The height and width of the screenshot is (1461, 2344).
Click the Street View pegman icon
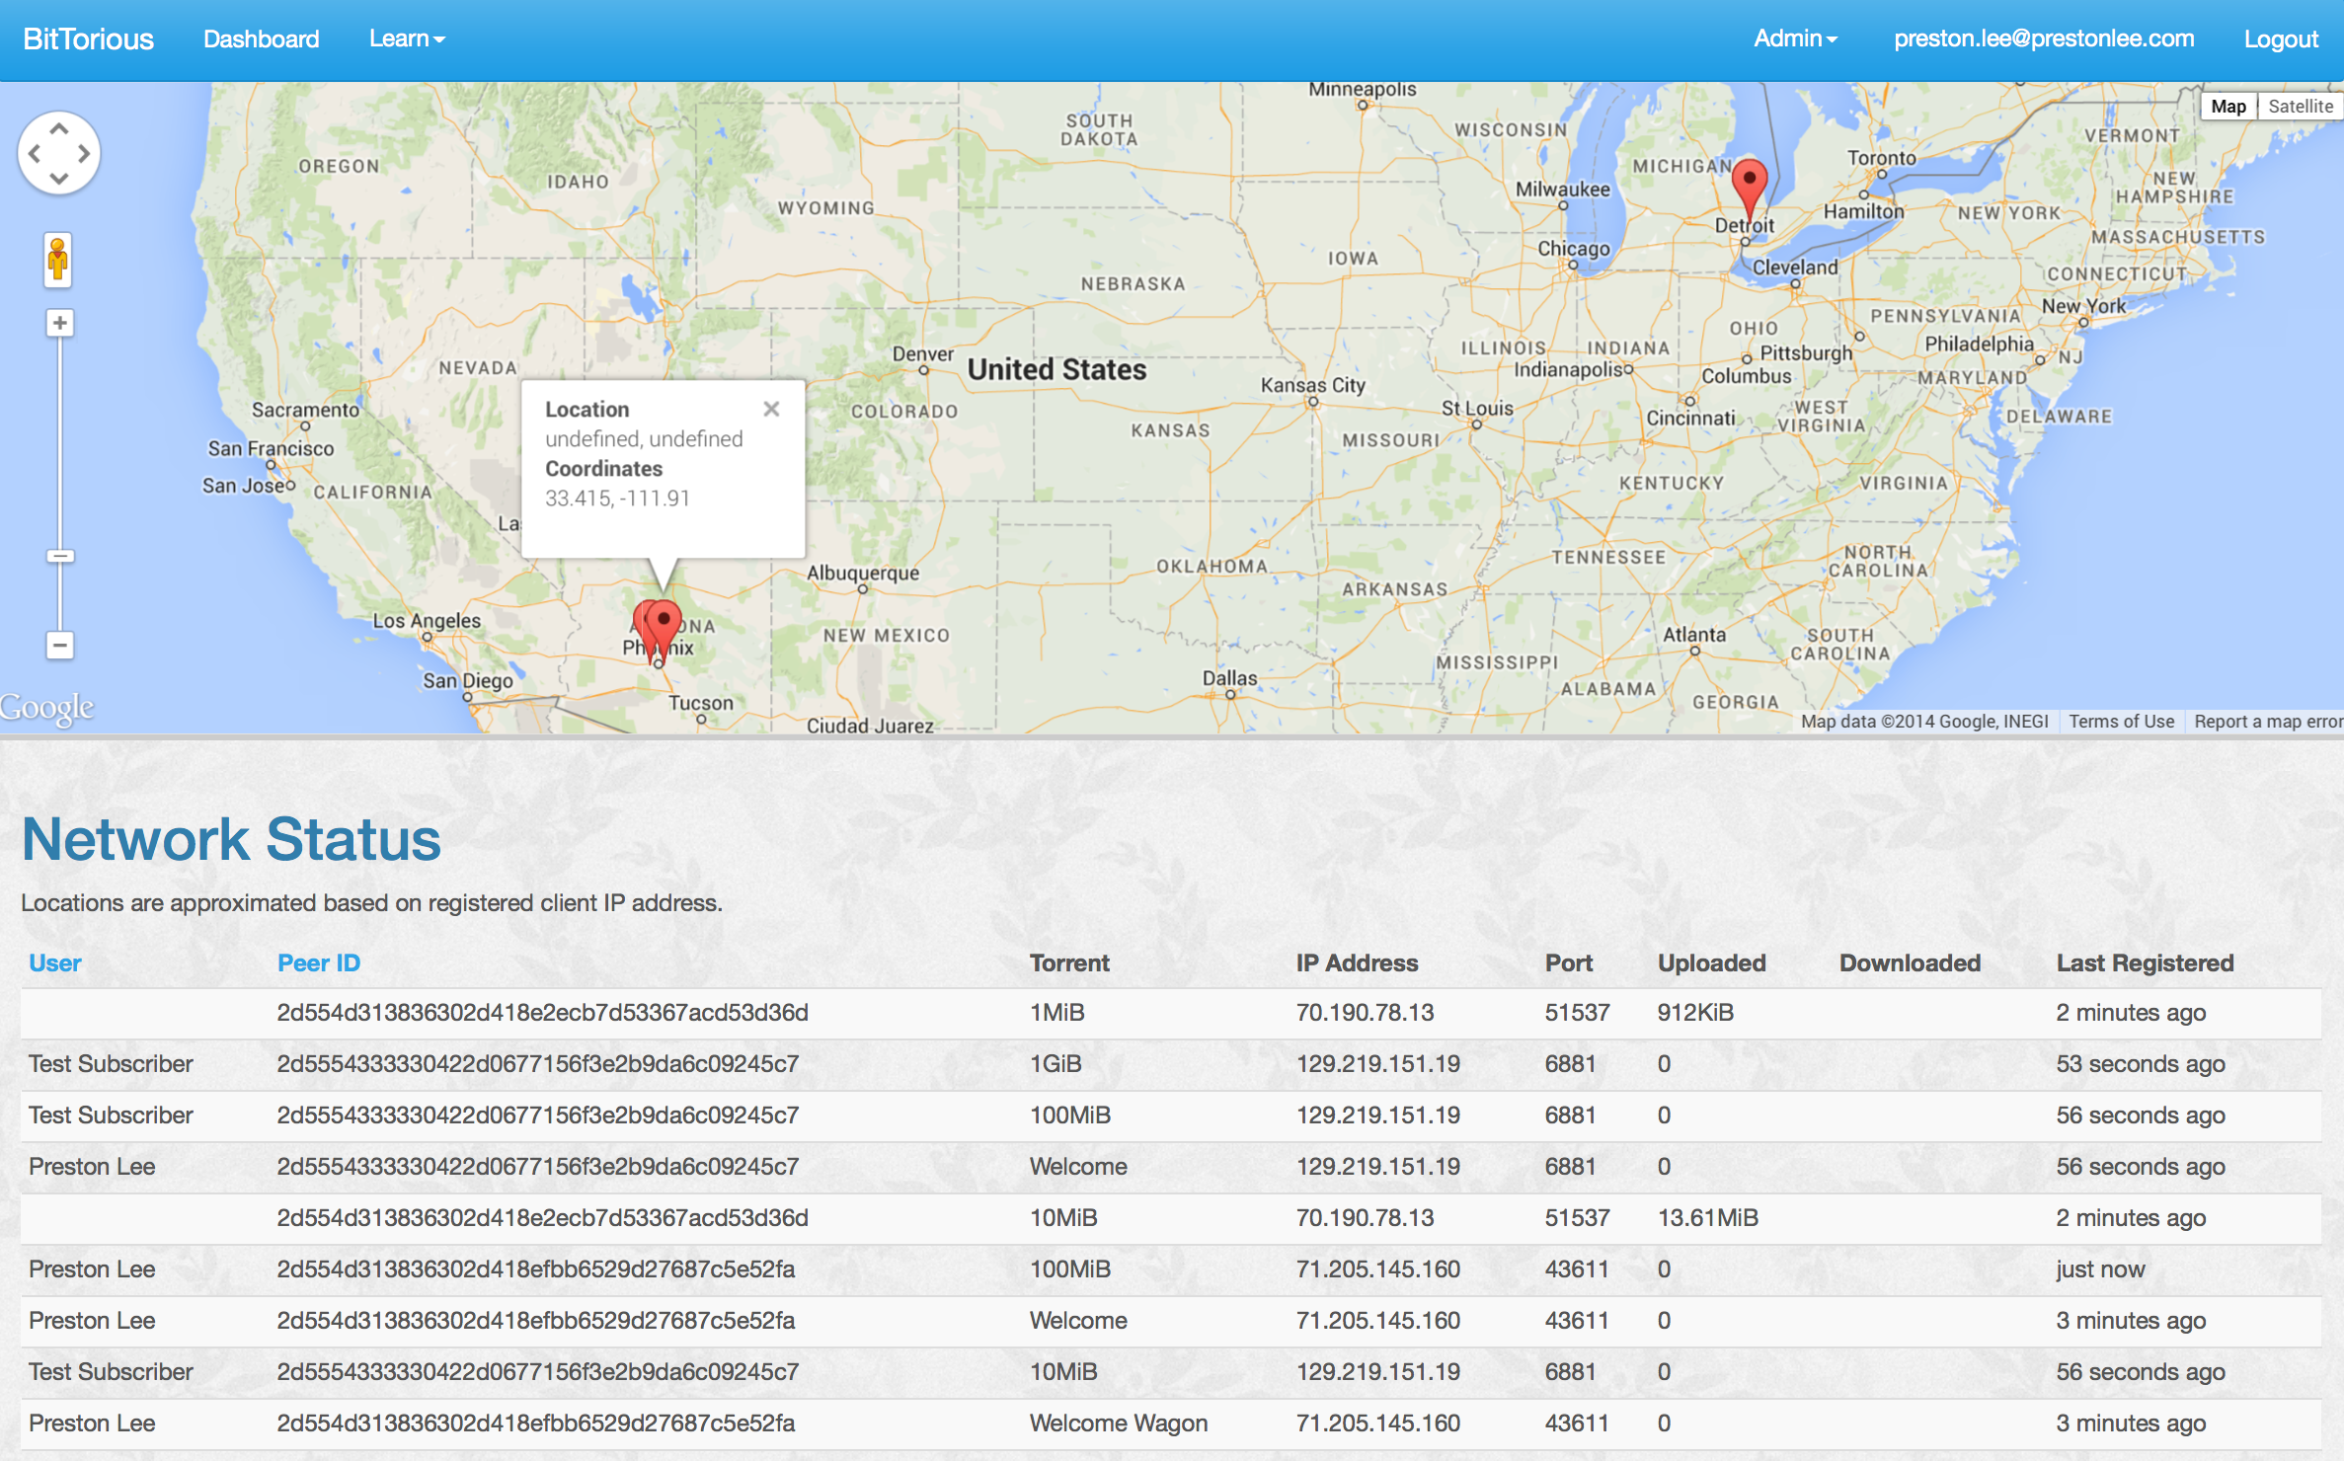[58, 261]
